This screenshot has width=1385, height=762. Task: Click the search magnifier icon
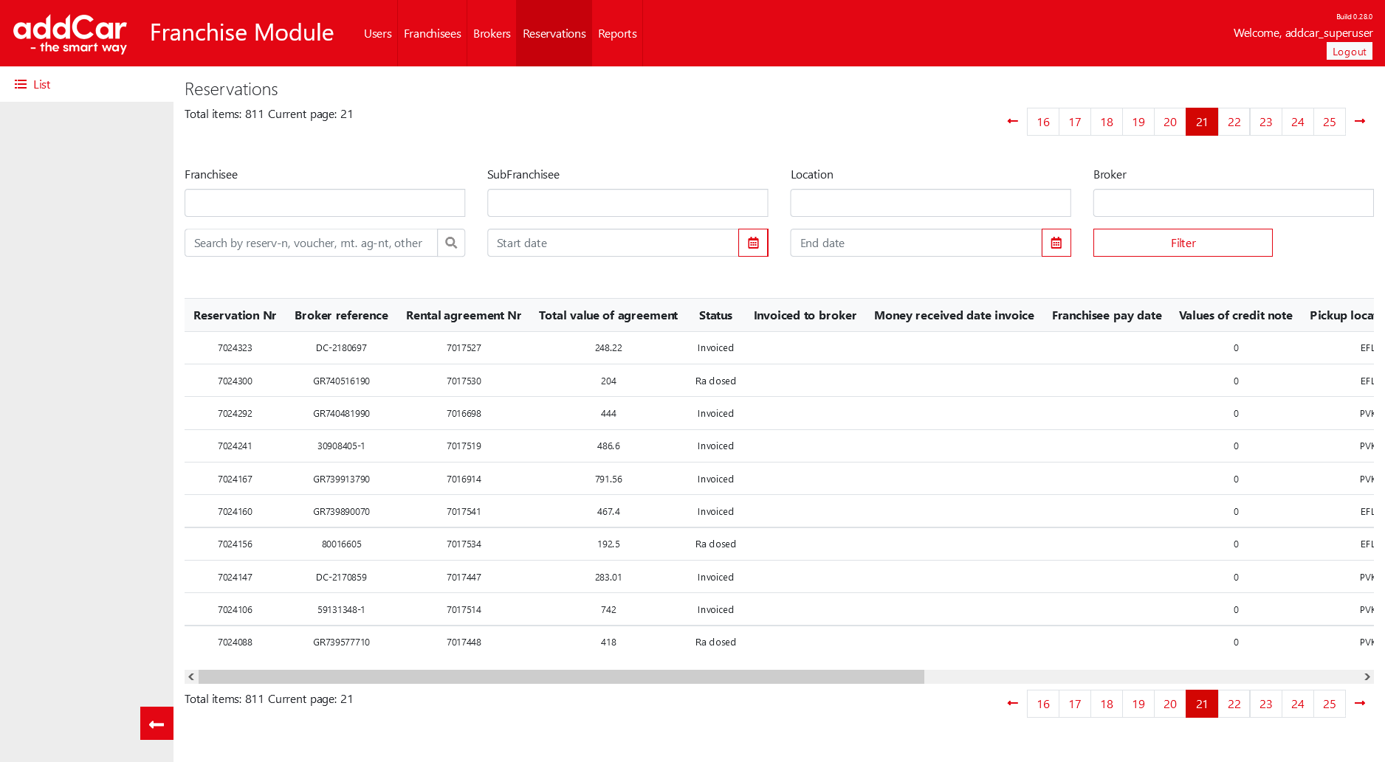point(451,243)
